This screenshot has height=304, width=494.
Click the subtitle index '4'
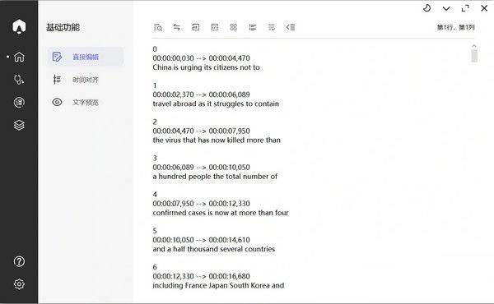click(x=155, y=194)
